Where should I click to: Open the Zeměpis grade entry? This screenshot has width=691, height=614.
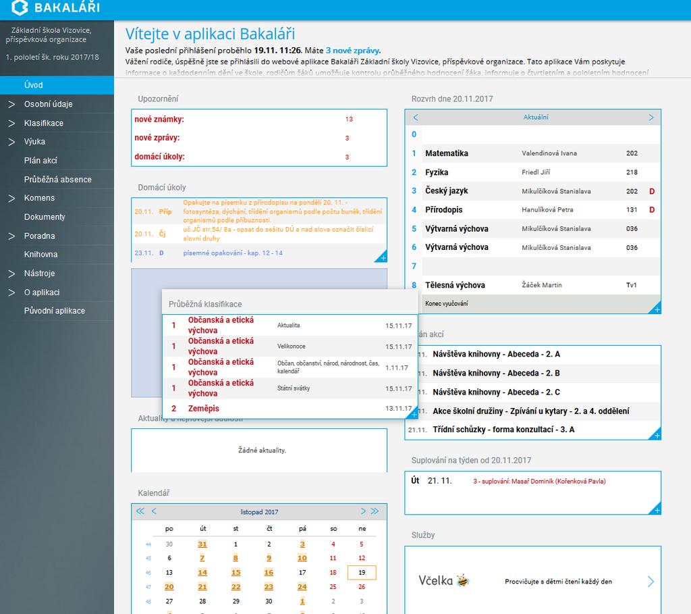(290, 409)
